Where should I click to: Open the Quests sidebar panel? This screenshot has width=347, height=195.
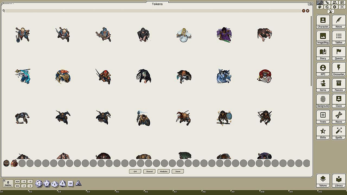[339, 53]
